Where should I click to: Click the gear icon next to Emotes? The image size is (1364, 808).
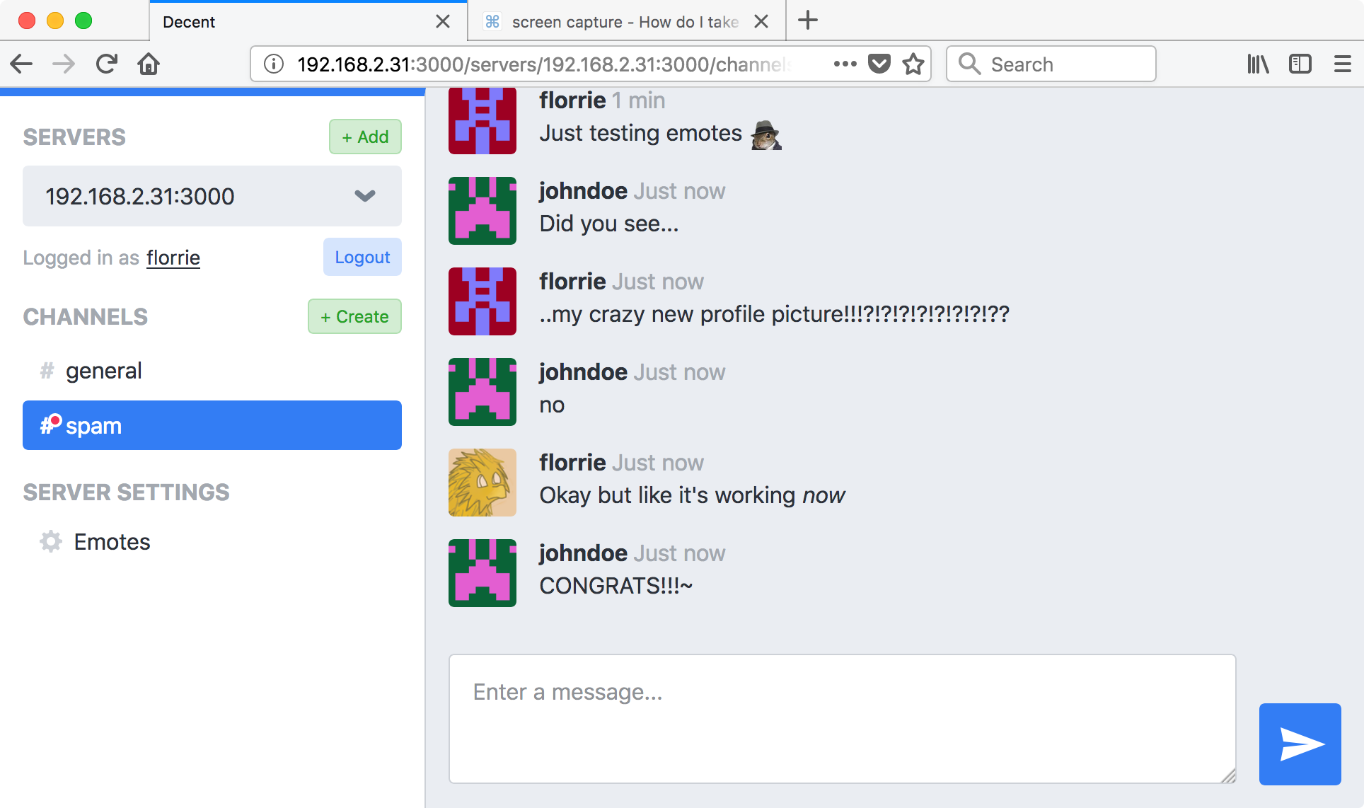pyautogui.click(x=51, y=542)
